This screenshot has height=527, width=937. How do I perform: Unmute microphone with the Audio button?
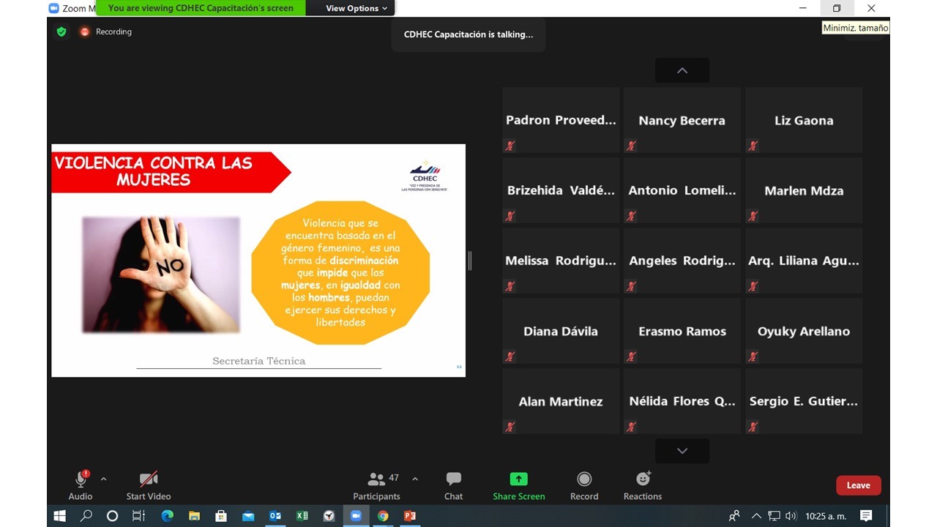[x=81, y=485]
